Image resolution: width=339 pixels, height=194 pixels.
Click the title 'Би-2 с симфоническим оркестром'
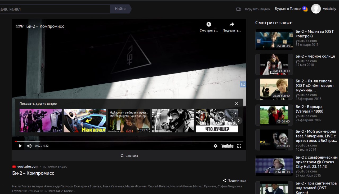tap(317, 162)
